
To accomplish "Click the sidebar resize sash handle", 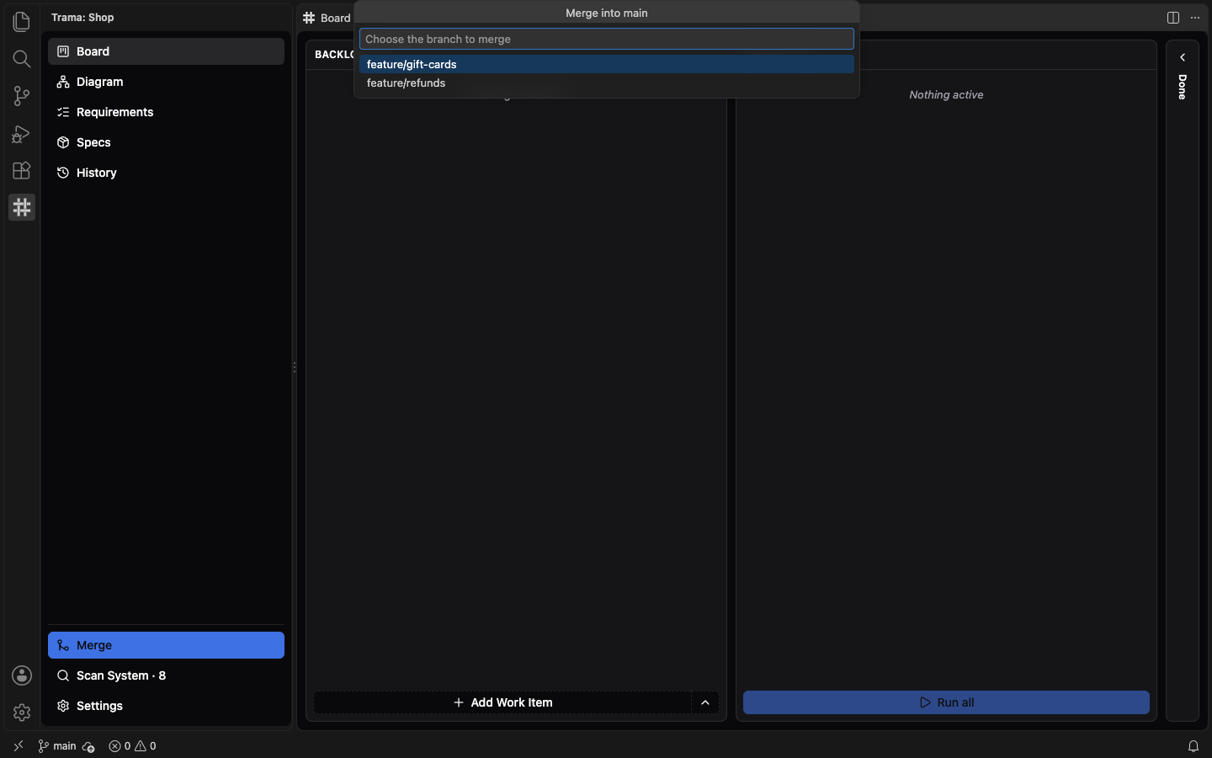I will point(295,367).
